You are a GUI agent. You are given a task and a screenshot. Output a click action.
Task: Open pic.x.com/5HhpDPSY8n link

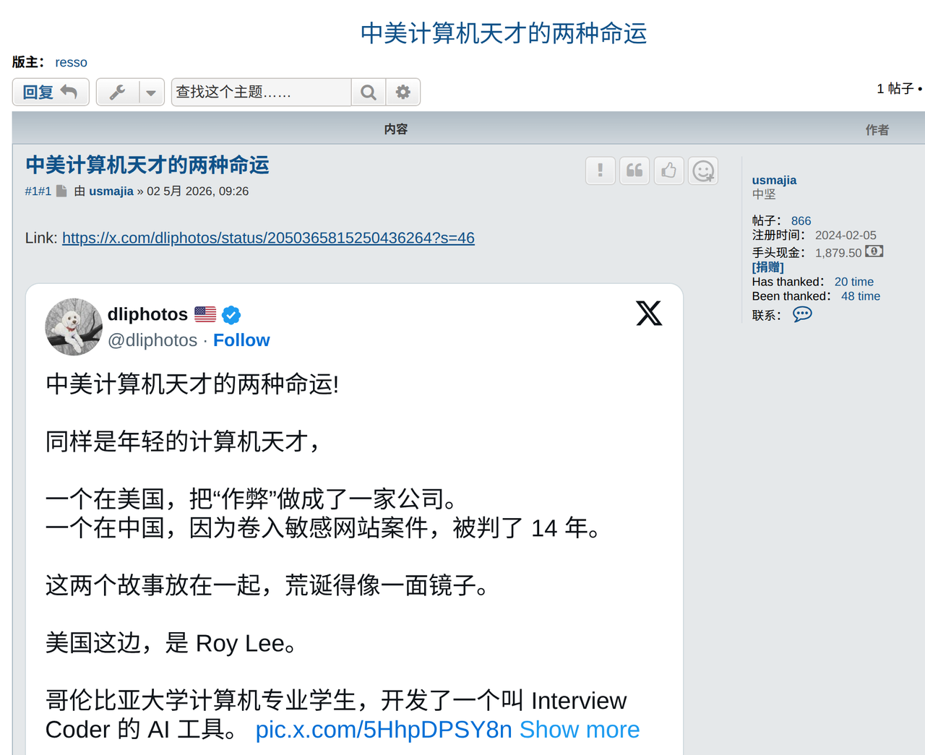384,730
